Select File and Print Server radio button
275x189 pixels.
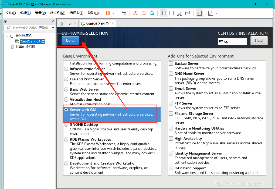coord(66,79)
